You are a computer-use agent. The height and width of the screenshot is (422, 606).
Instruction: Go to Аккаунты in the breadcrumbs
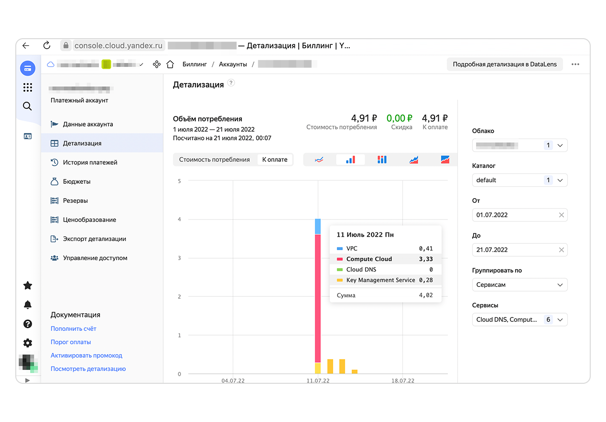pyautogui.click(x=233, y=64)
